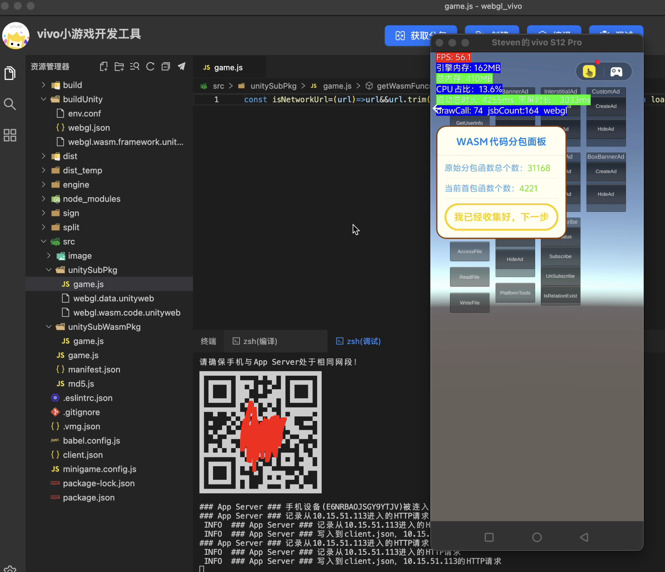This screenshot has height=572, width=665.
Task: Collapse all folders icon in explorer header
Action: pyautogui.click(x=166, y=66)
